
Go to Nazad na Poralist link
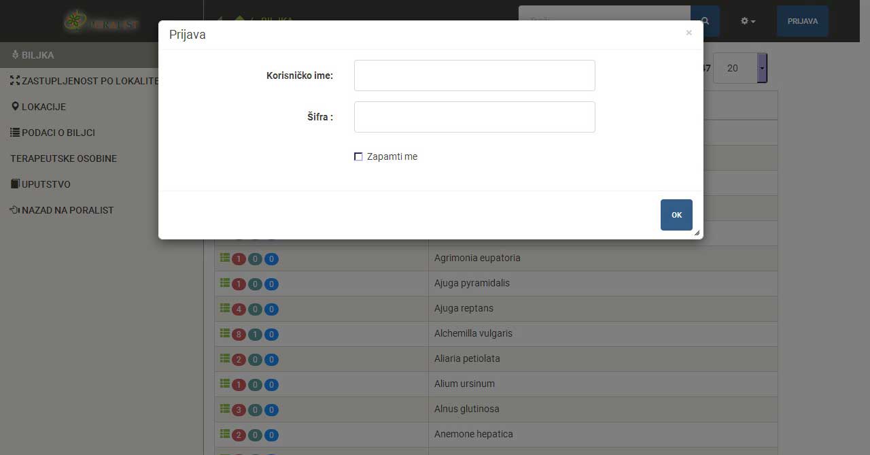(67, 210)
